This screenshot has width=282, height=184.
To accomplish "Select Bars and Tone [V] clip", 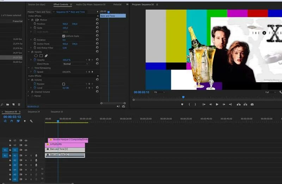I will [x=65, y=150].
